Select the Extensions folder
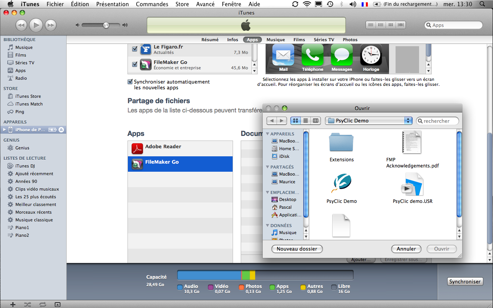The image size is (493, 308). (x=341, y=147)
